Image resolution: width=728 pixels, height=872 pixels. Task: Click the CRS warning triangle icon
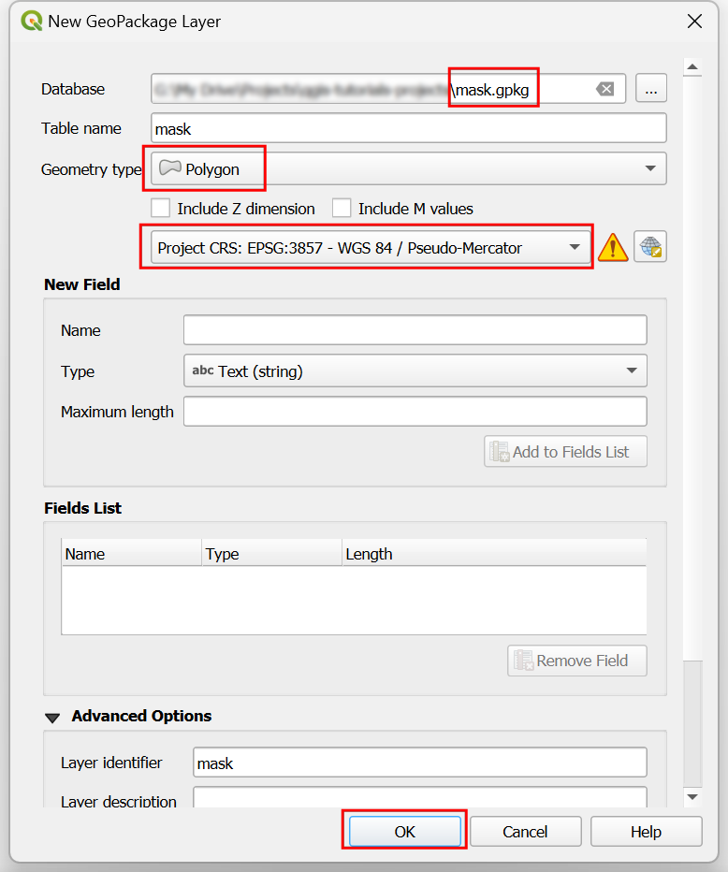pyautogui.click(x=613, y=248)
